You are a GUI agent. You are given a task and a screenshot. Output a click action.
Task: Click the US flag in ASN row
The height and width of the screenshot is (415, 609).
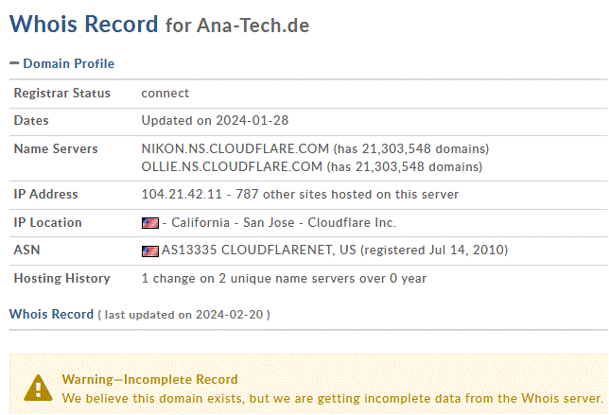pos(150,251)
